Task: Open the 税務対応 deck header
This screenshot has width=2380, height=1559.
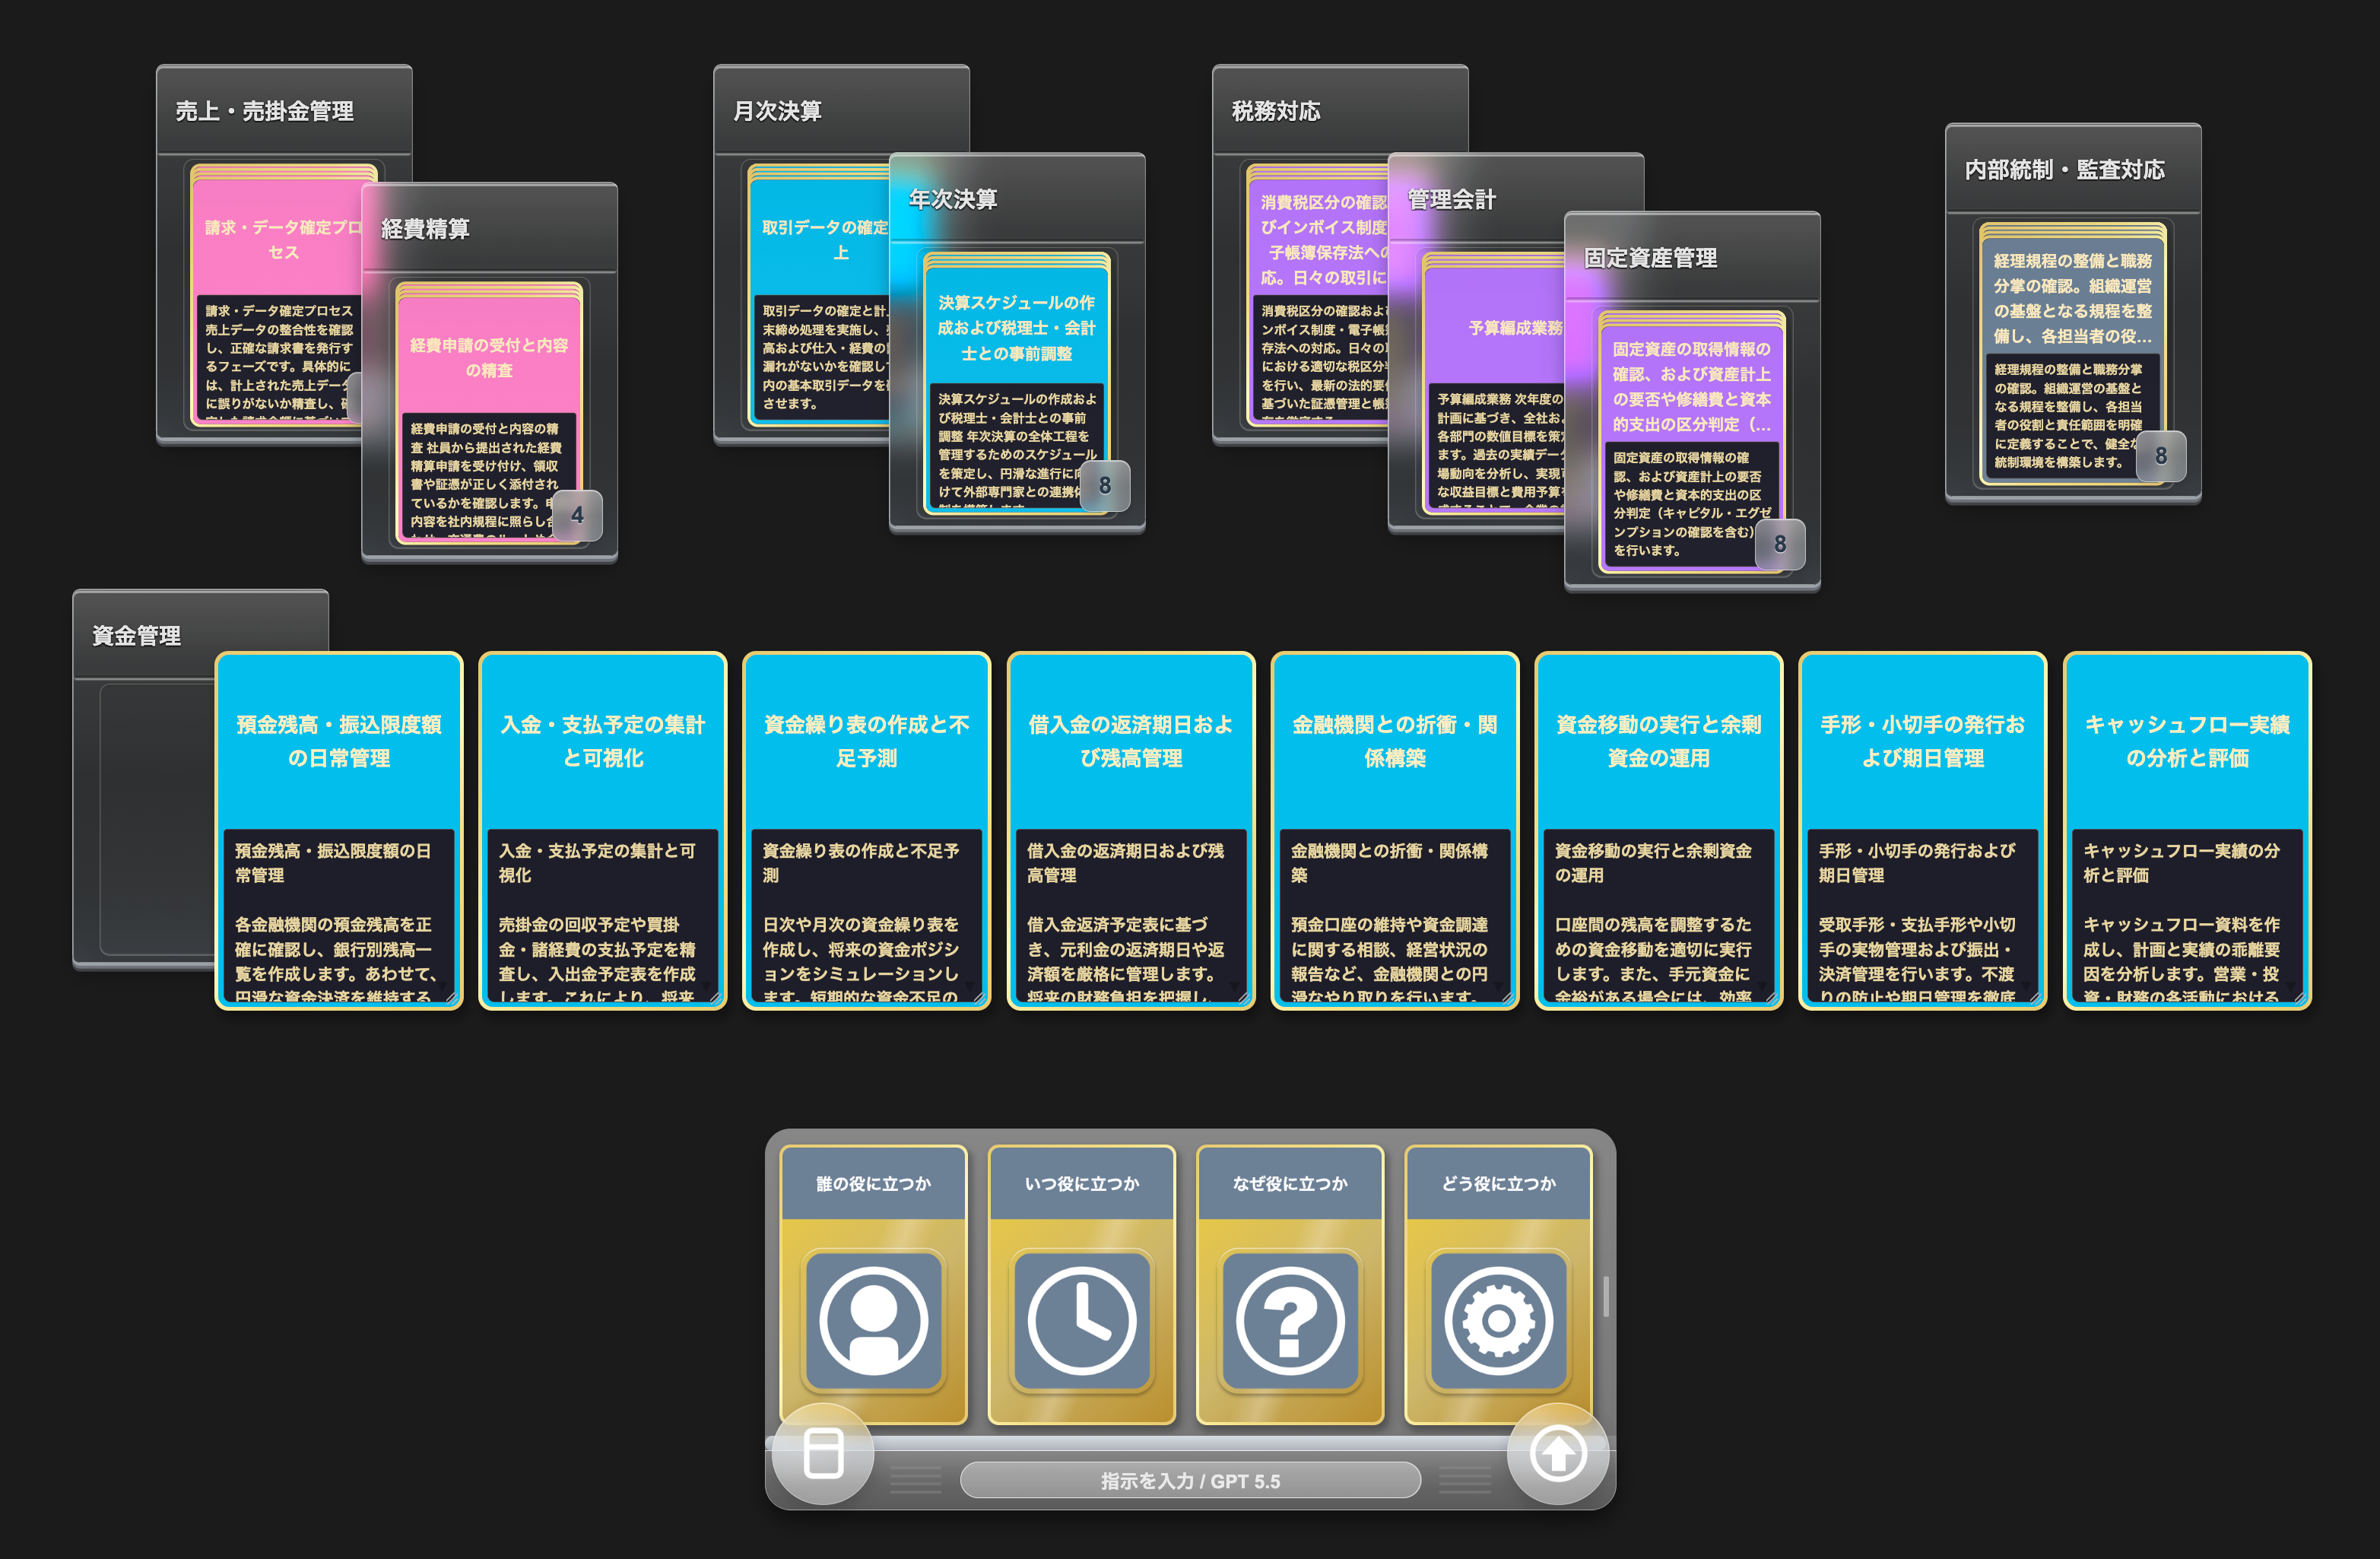Action: (1276, 111)
